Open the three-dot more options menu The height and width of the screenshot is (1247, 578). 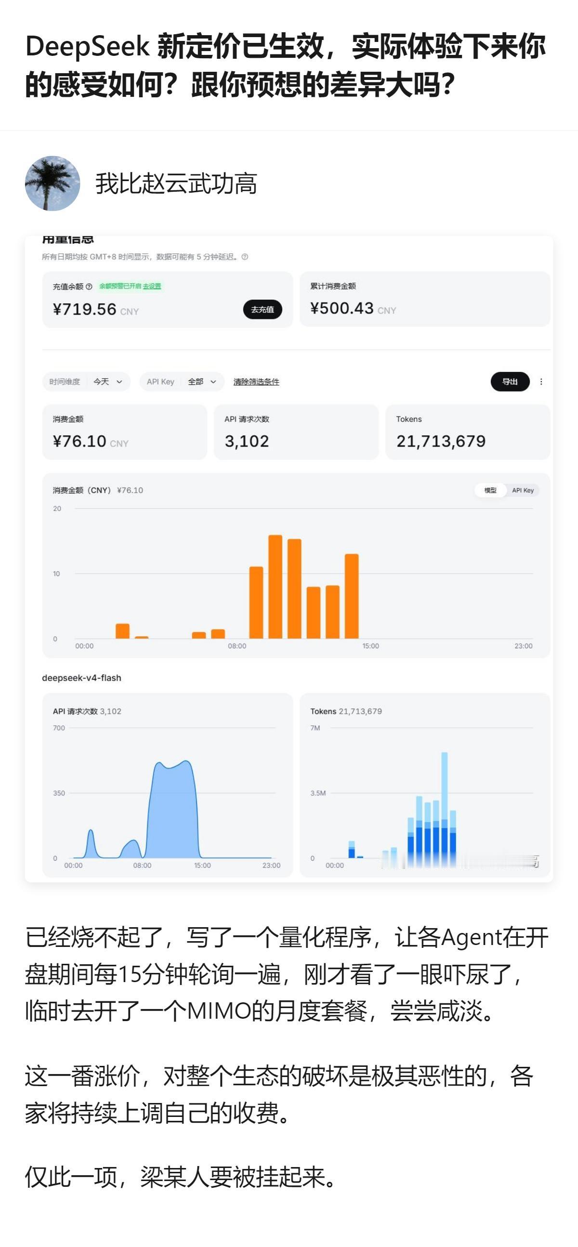(541, 381)
